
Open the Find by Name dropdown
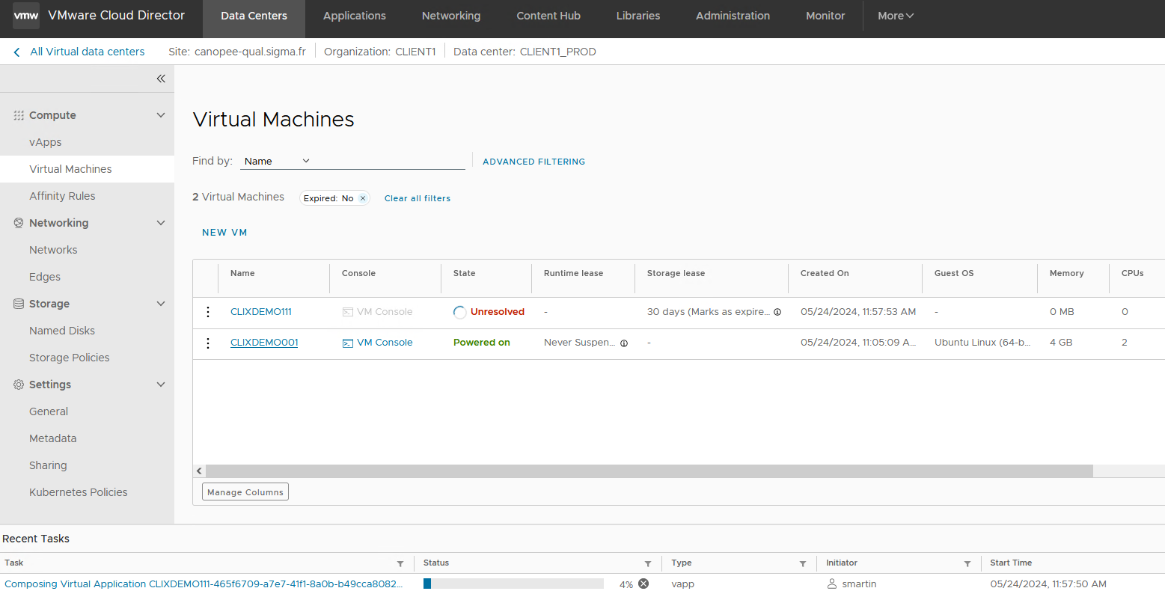click(x=277, y=161)
